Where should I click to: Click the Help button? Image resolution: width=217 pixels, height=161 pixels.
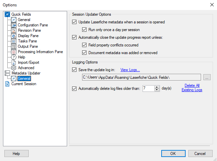coord(16,154)
